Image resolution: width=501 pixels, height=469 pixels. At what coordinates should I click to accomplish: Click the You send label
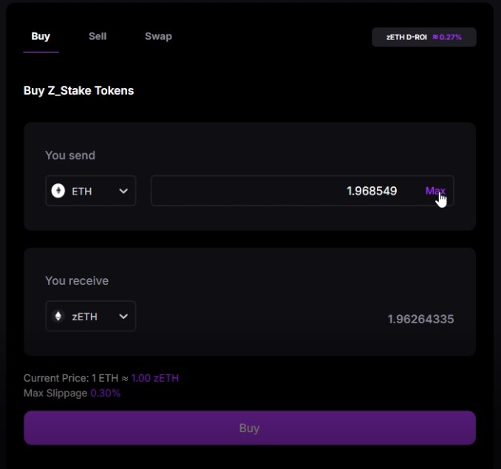click(70, 155)
